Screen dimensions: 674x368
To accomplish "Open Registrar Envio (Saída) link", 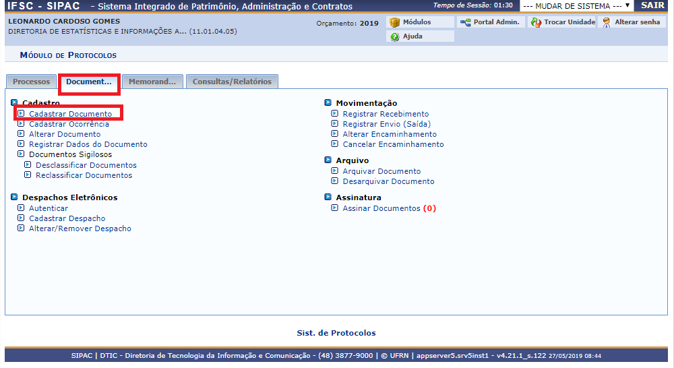I will point(386,124).
